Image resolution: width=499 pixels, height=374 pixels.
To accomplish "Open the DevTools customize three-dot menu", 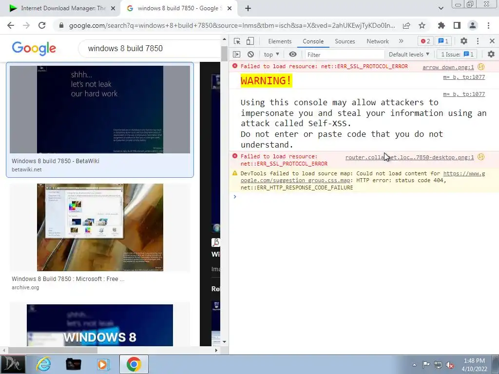I will 478,41.
